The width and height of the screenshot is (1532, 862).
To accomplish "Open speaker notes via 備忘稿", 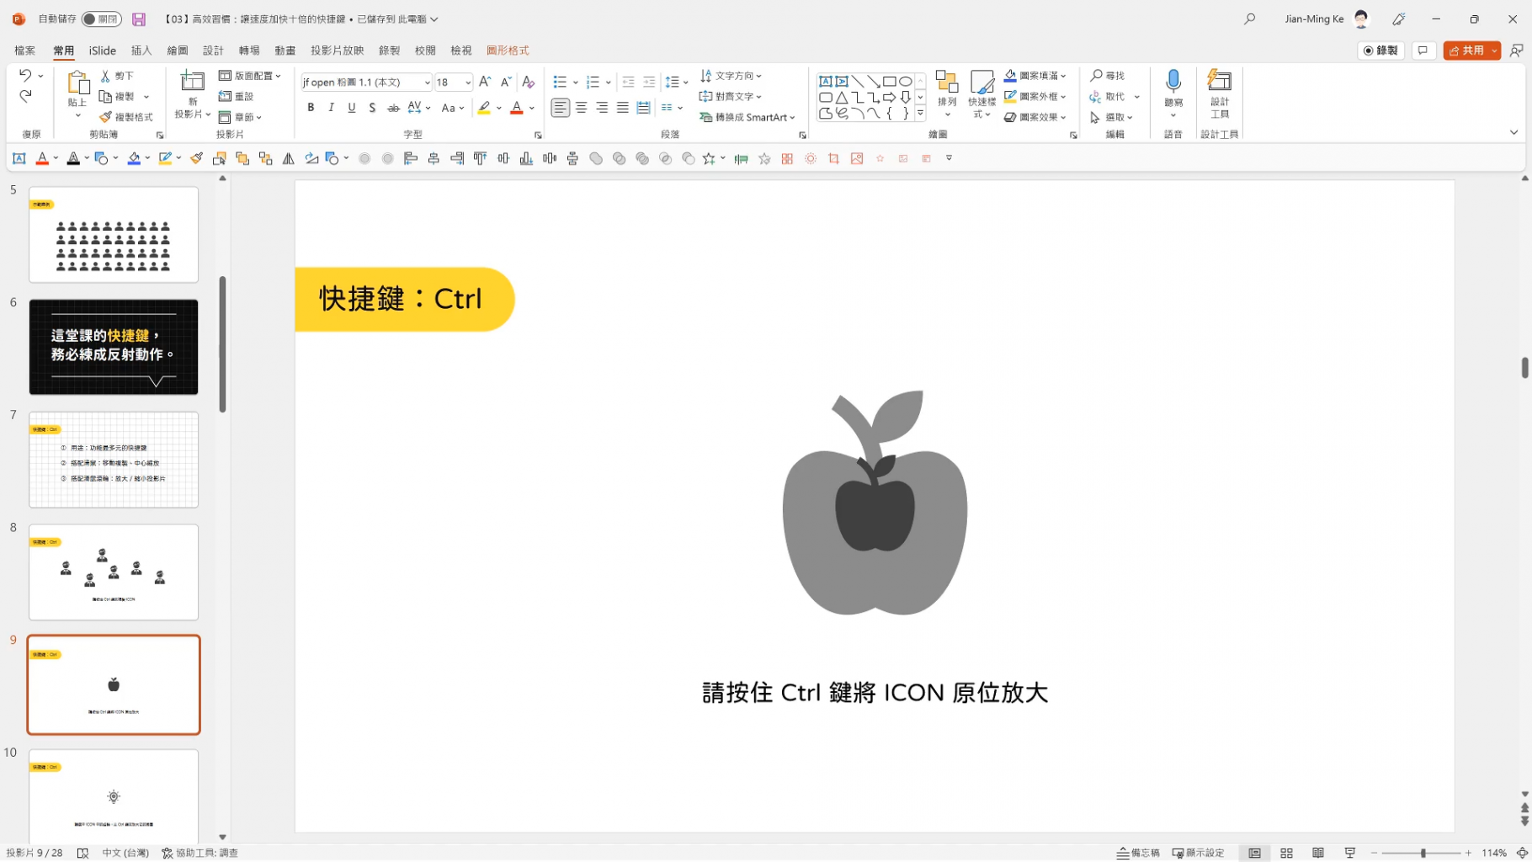I will point(1140,853).
